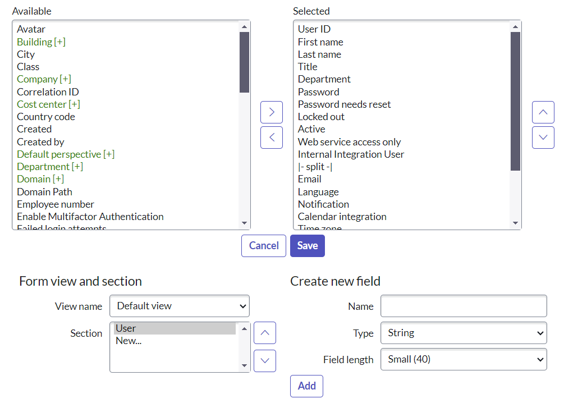Click the add-to-Selected right arrow button
The image size is (564, 403).
(x=272, y=112)
